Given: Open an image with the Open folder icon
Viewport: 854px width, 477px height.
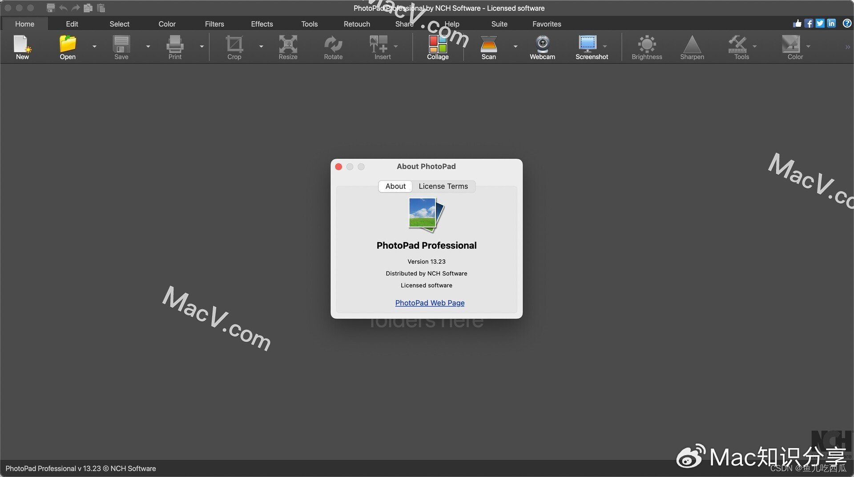Looking at the screenshot, I should coord(68,47).
